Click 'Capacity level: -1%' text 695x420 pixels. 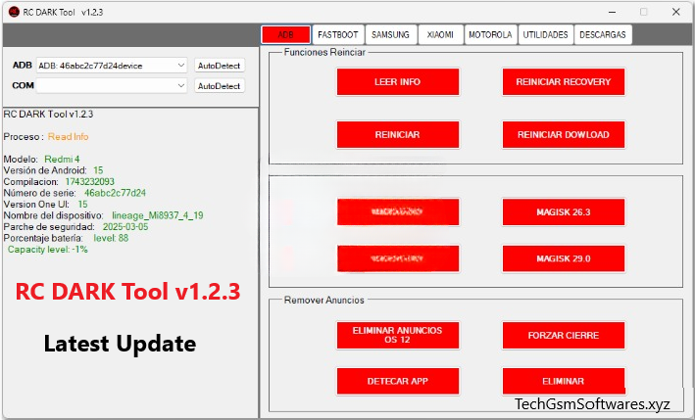48,250
